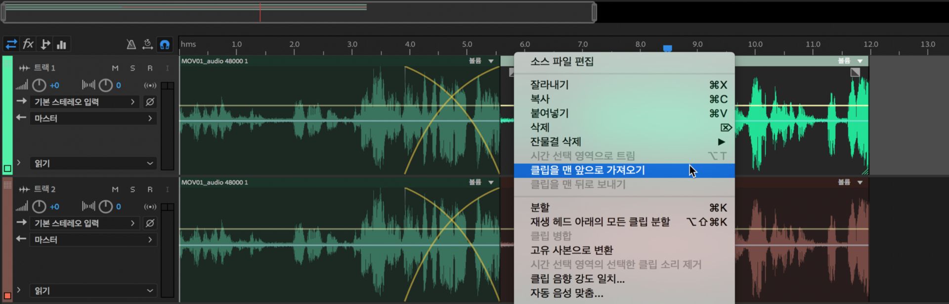Toggle global clip stretching stopwatch icon
949x304 pixels.
(x=147, y=44)
